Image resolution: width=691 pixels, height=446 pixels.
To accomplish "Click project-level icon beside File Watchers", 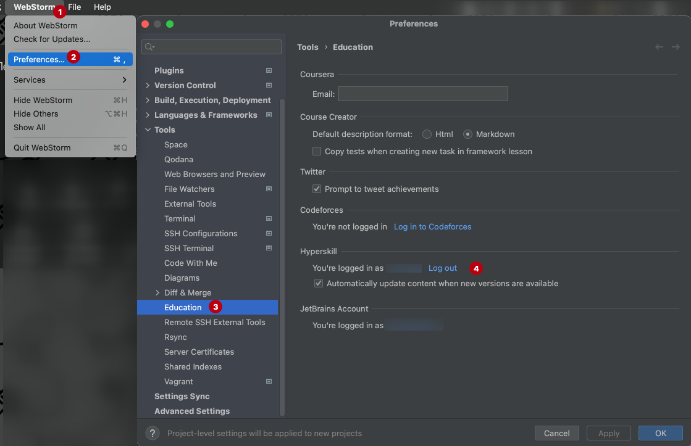I will tap(269, 189).
